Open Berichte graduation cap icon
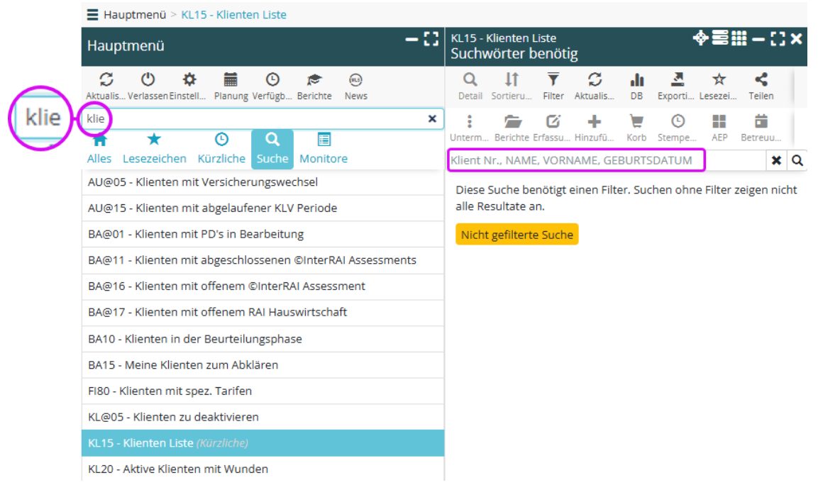 [314, 80]
